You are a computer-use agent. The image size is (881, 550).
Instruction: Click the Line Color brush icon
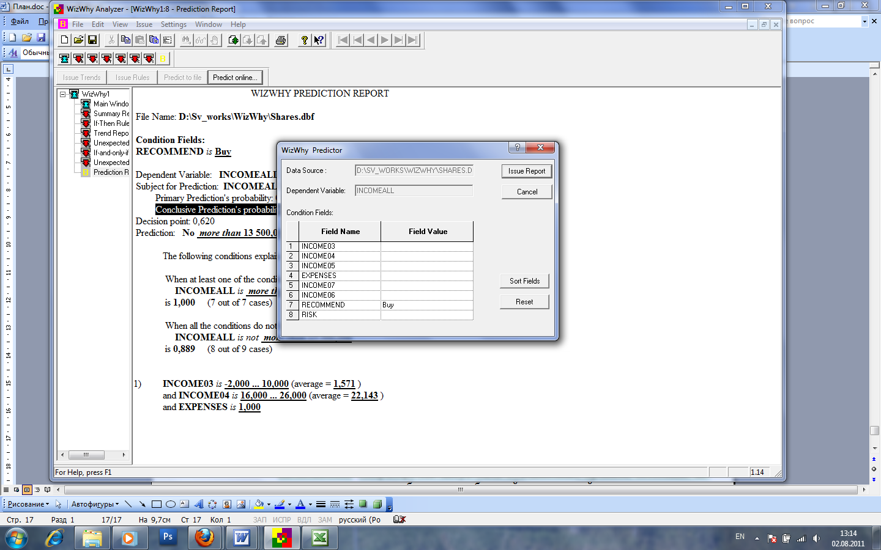280,504
